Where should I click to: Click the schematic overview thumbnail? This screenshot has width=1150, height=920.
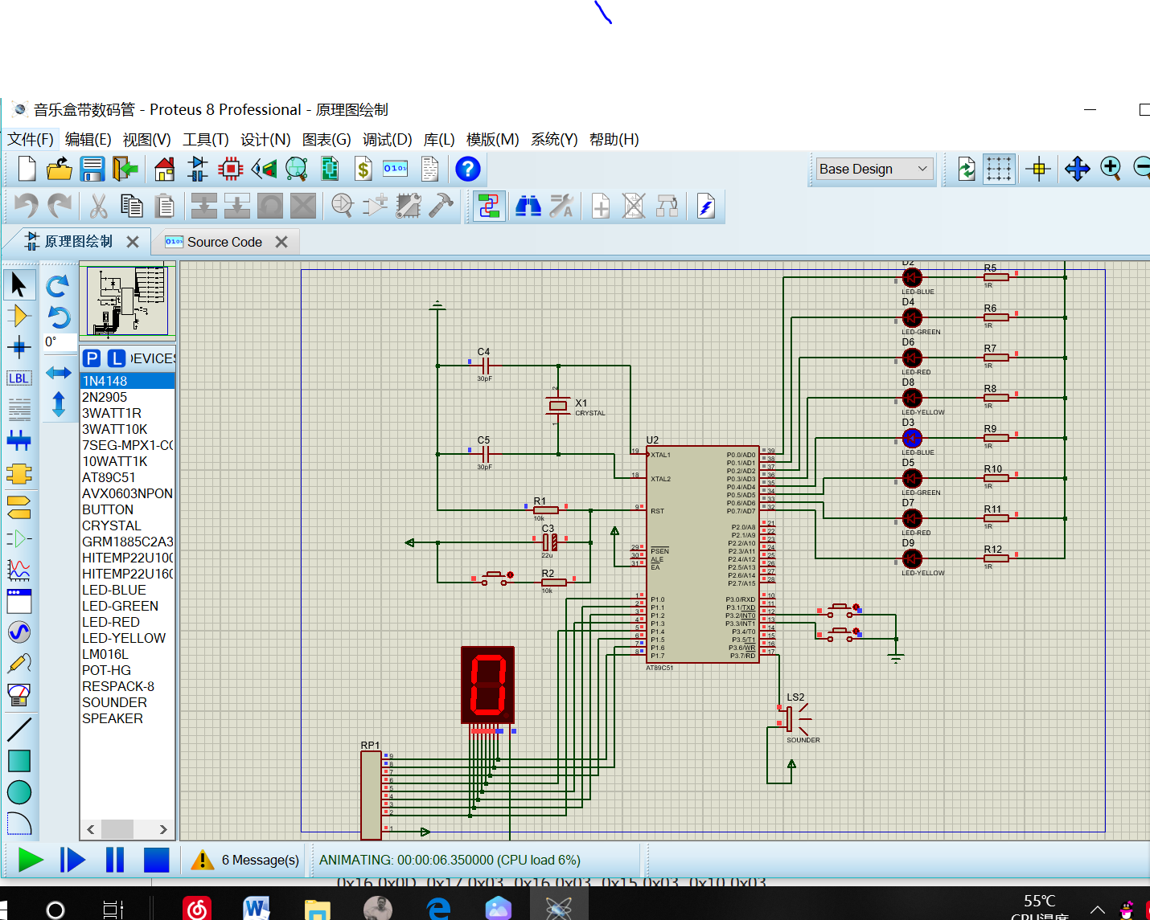tap(128, 301)
